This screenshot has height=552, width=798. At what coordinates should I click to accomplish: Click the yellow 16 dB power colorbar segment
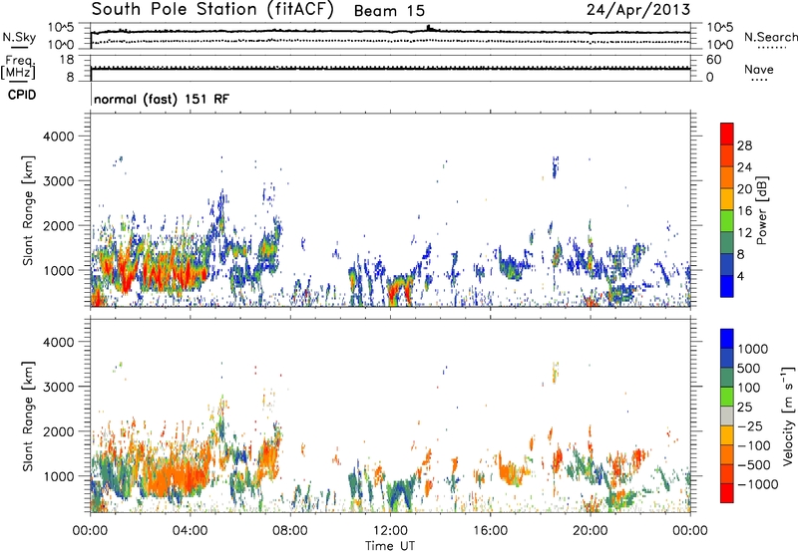coord(727,198)
